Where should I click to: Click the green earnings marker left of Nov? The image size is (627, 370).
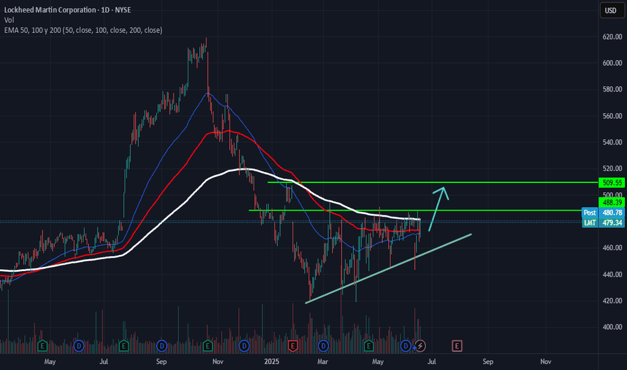click(207, 346)
